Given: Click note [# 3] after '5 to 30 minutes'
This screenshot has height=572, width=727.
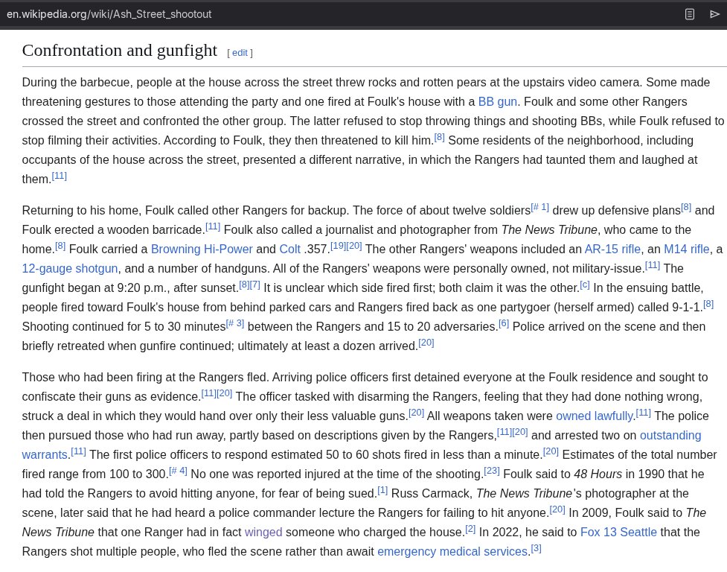Looking at the screenshot, I should coord(235,324).
